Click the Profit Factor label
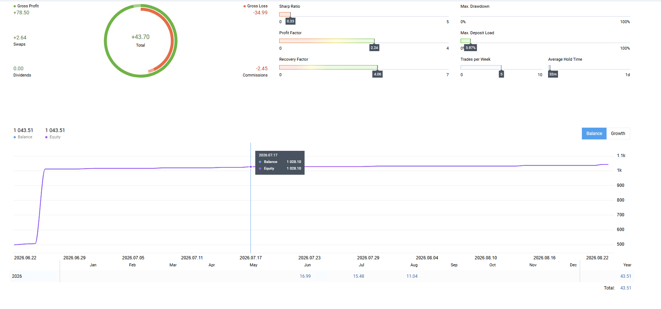This screenshot has width=661, height=309. click(x=290, y=33)
